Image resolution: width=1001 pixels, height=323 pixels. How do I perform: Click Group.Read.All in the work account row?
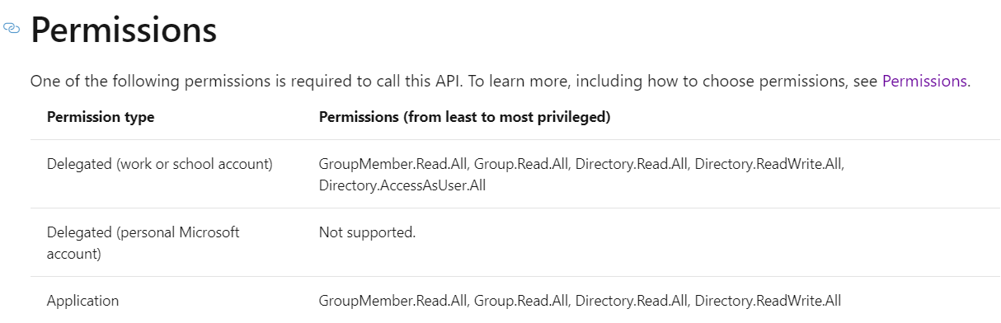pos(521,164)
